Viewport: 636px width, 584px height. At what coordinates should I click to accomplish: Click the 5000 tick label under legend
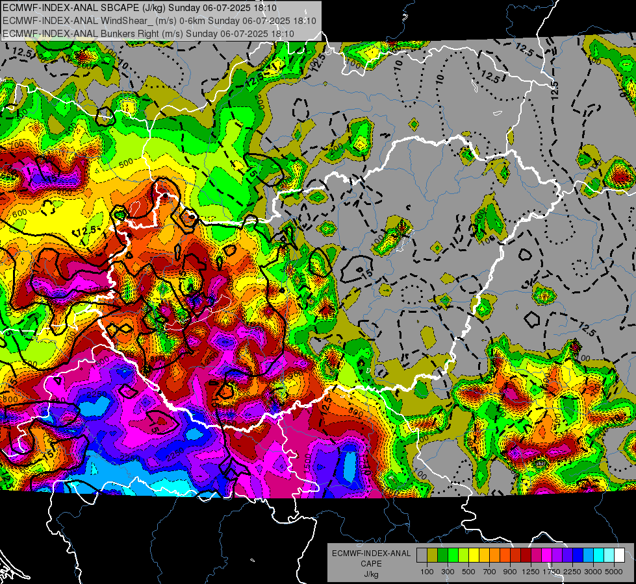[x=614, y=572]
